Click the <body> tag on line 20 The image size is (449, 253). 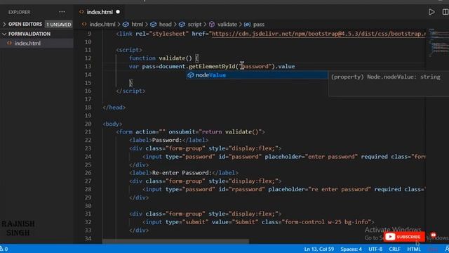pyautogui.click(x=112, y=124)
